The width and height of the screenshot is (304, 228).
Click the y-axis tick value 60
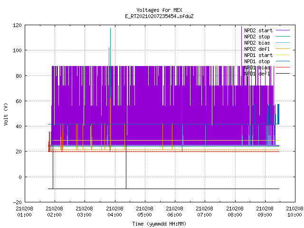click(x=19, y=101)
